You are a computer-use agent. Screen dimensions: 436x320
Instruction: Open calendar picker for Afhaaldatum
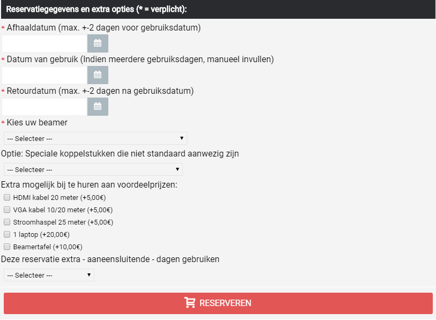pyautogui.click(x=98, y=43)
